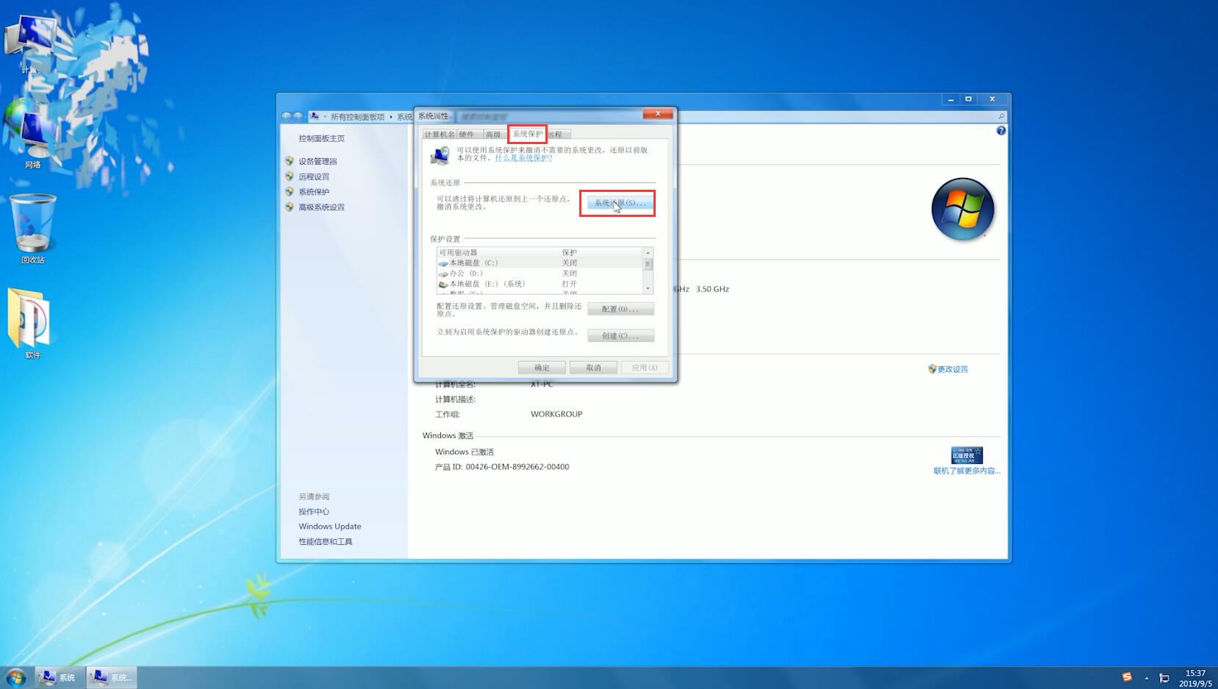This screenshot has width=1218, height=689.
Task: Show hidden tray icons arrow
Action: 1147,678
